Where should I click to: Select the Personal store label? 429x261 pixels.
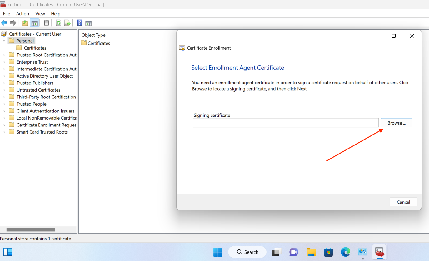coord(25,41)
